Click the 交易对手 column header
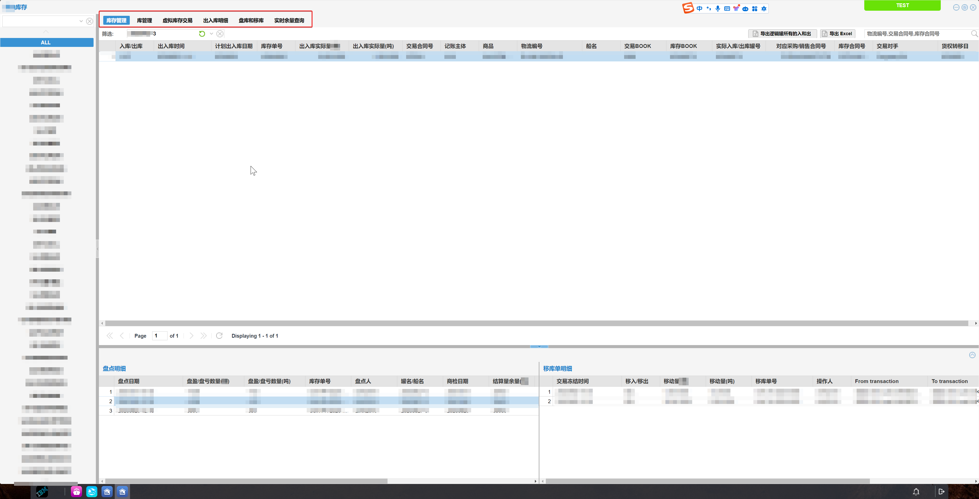 [x=905, y=46]
